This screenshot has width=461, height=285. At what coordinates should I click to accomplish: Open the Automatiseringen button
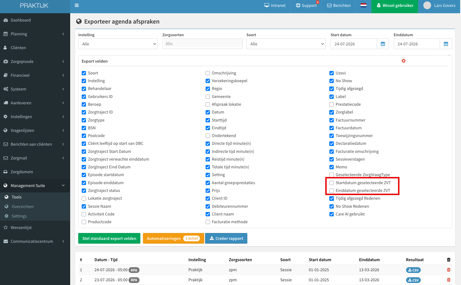point(173,238)
